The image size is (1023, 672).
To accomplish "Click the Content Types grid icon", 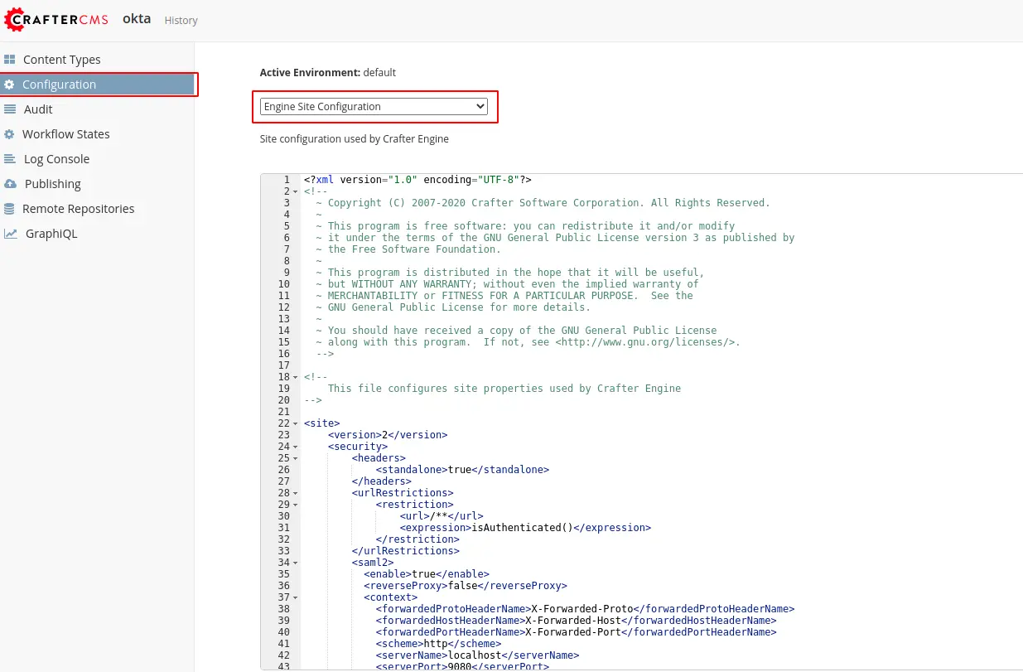I will 10,60.
